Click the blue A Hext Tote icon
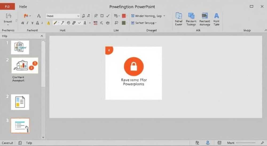Screen dimensions: 267x146 tap(217, 19)
